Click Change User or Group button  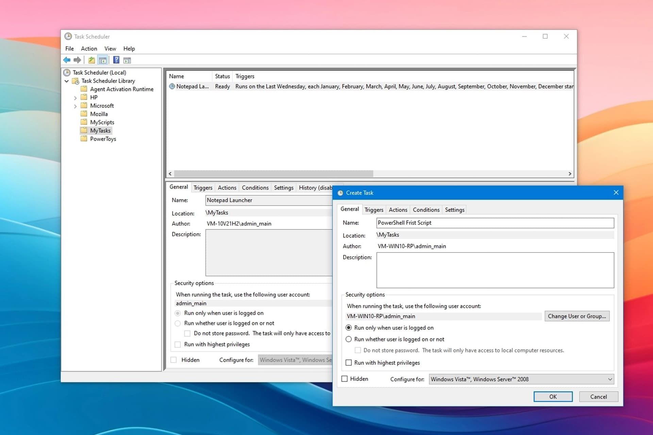point(577,316)
